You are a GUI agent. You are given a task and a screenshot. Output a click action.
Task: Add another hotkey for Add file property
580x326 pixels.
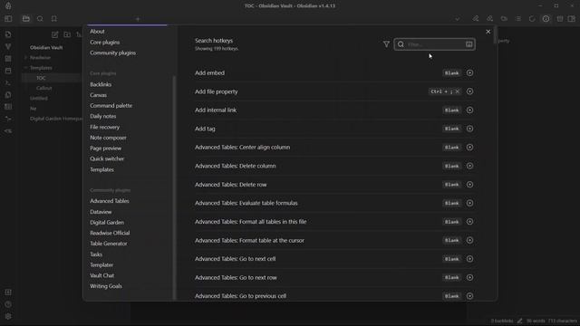click(469, 91)
